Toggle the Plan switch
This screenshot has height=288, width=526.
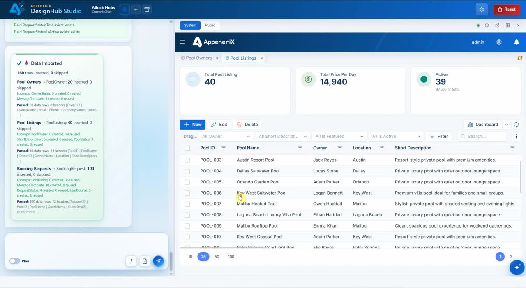(15, 261)
